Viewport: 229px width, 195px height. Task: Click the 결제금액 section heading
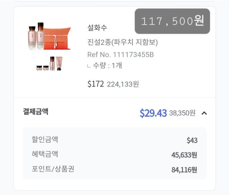(x=35, y=111)
